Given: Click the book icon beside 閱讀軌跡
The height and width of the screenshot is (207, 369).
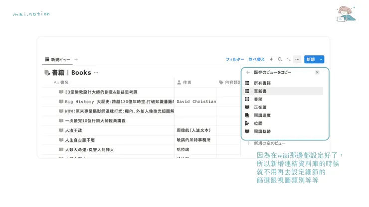Looking at the screenshot, I should (x=247, y=131).
